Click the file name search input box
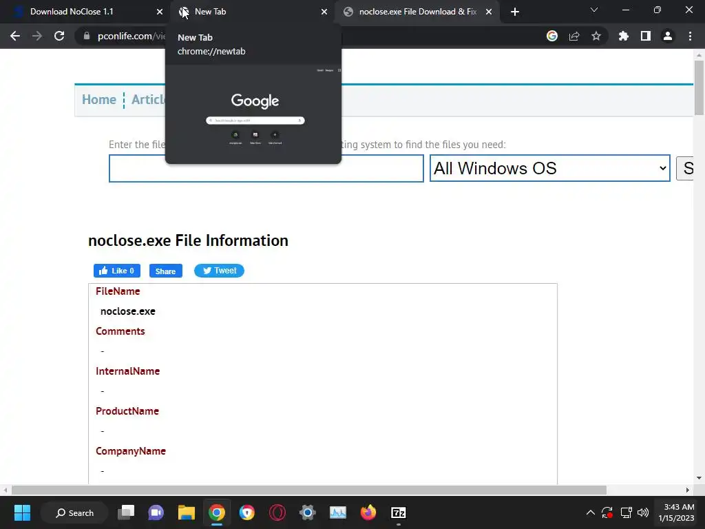The image size is (705, 529). [x=266, y=168]
